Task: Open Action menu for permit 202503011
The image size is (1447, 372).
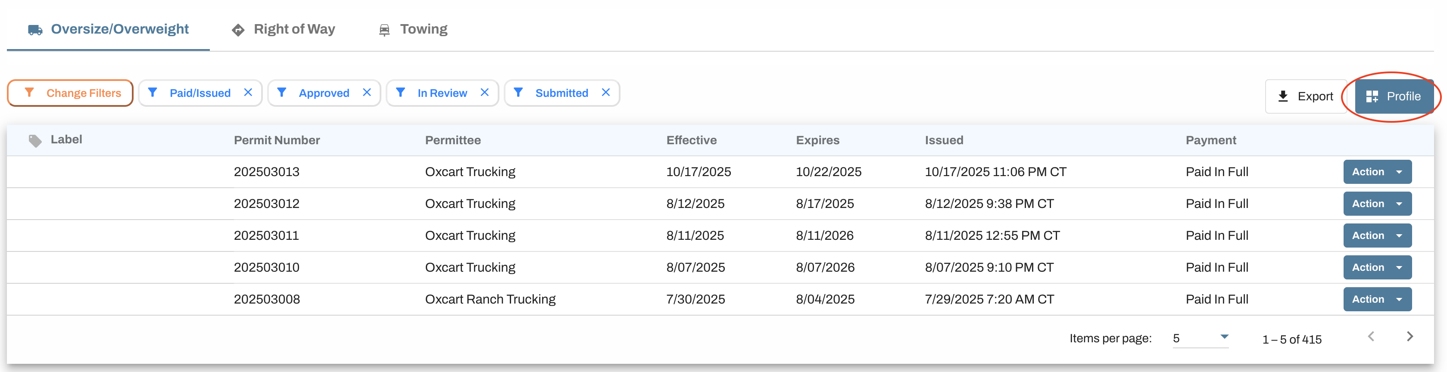Action: (1377, 236)
